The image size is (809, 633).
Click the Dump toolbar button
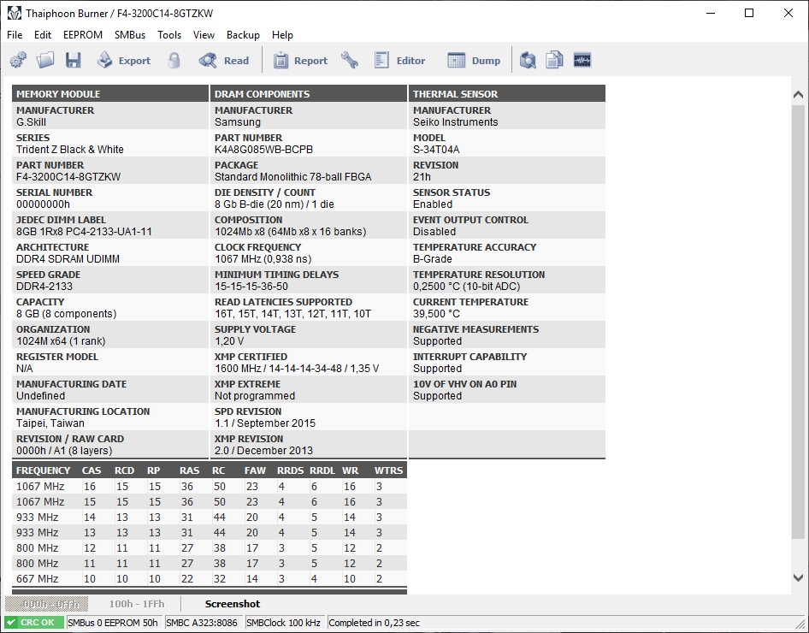click(474, 61)
